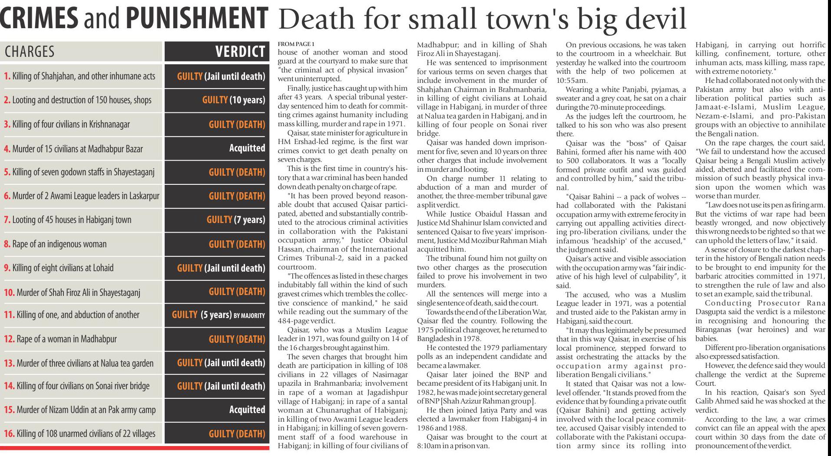Select charge 5 about godown staffs
Viewport: 831px width, 456px height.
[79, 172]
